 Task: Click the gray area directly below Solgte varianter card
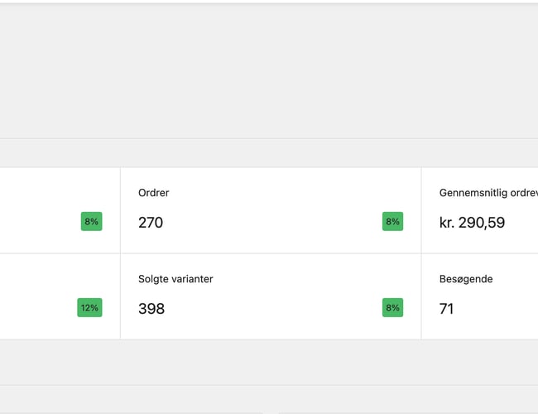271,362
